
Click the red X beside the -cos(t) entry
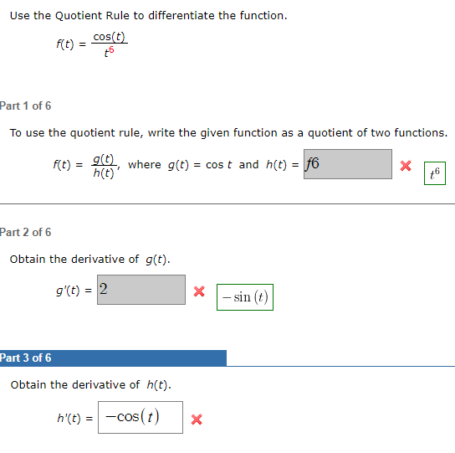pos(197,420)
